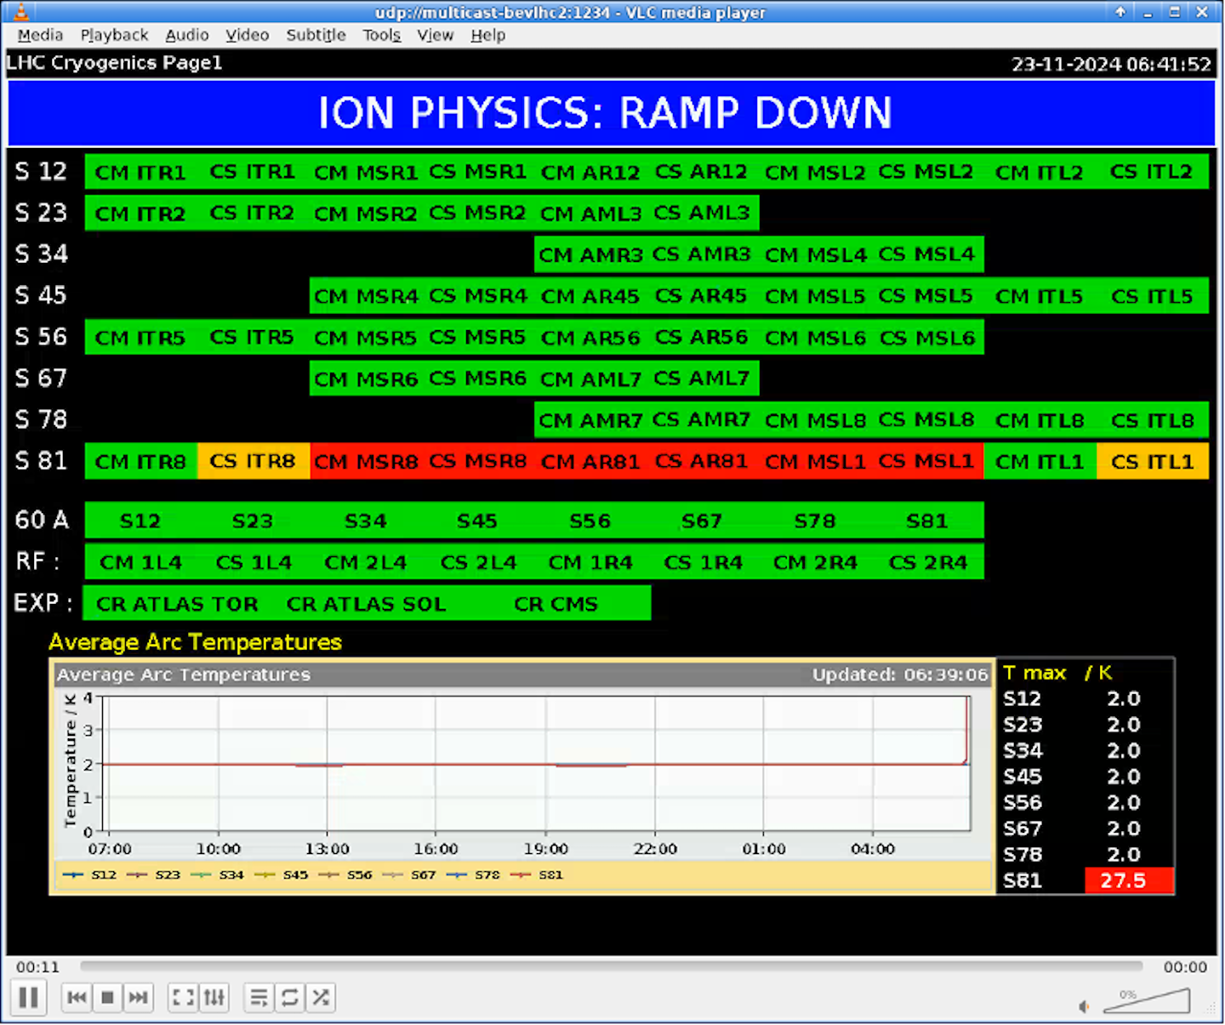Click the S12 legend entry in chart
1225x1025 pixels.
click(x=90, y=874)
